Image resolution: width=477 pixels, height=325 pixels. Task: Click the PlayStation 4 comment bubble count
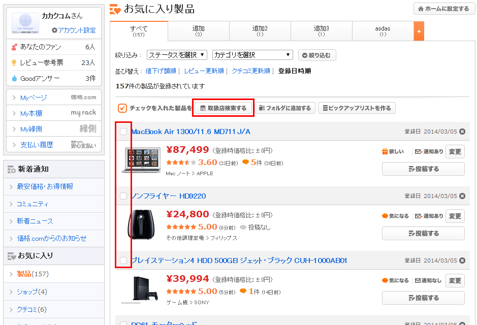[x=249, y=291]
